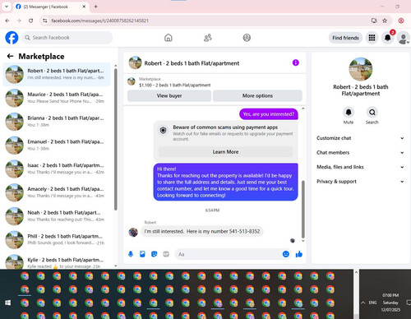Open the $1,100 Marketplace listing link
The height and width of the screenshot is (319, 411).
point(175,85)
